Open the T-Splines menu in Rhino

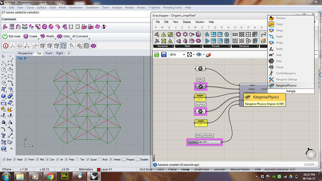tap(154, 8)
